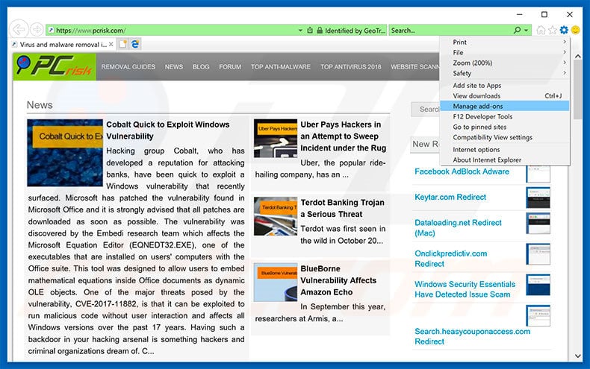This screenshot has width=590, height=369.
Task: Open Facebook AdBlock Adware link
Action: pyautogui.click(x=462, y=171)
